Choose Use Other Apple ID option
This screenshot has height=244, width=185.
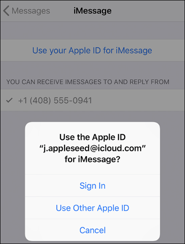[92, 208]
